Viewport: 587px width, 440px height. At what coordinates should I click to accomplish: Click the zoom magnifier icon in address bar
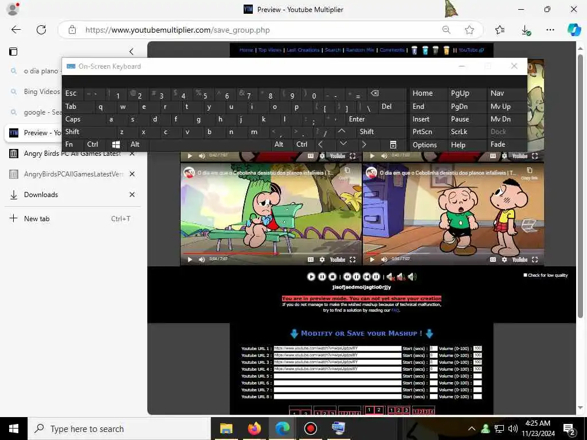446,30
